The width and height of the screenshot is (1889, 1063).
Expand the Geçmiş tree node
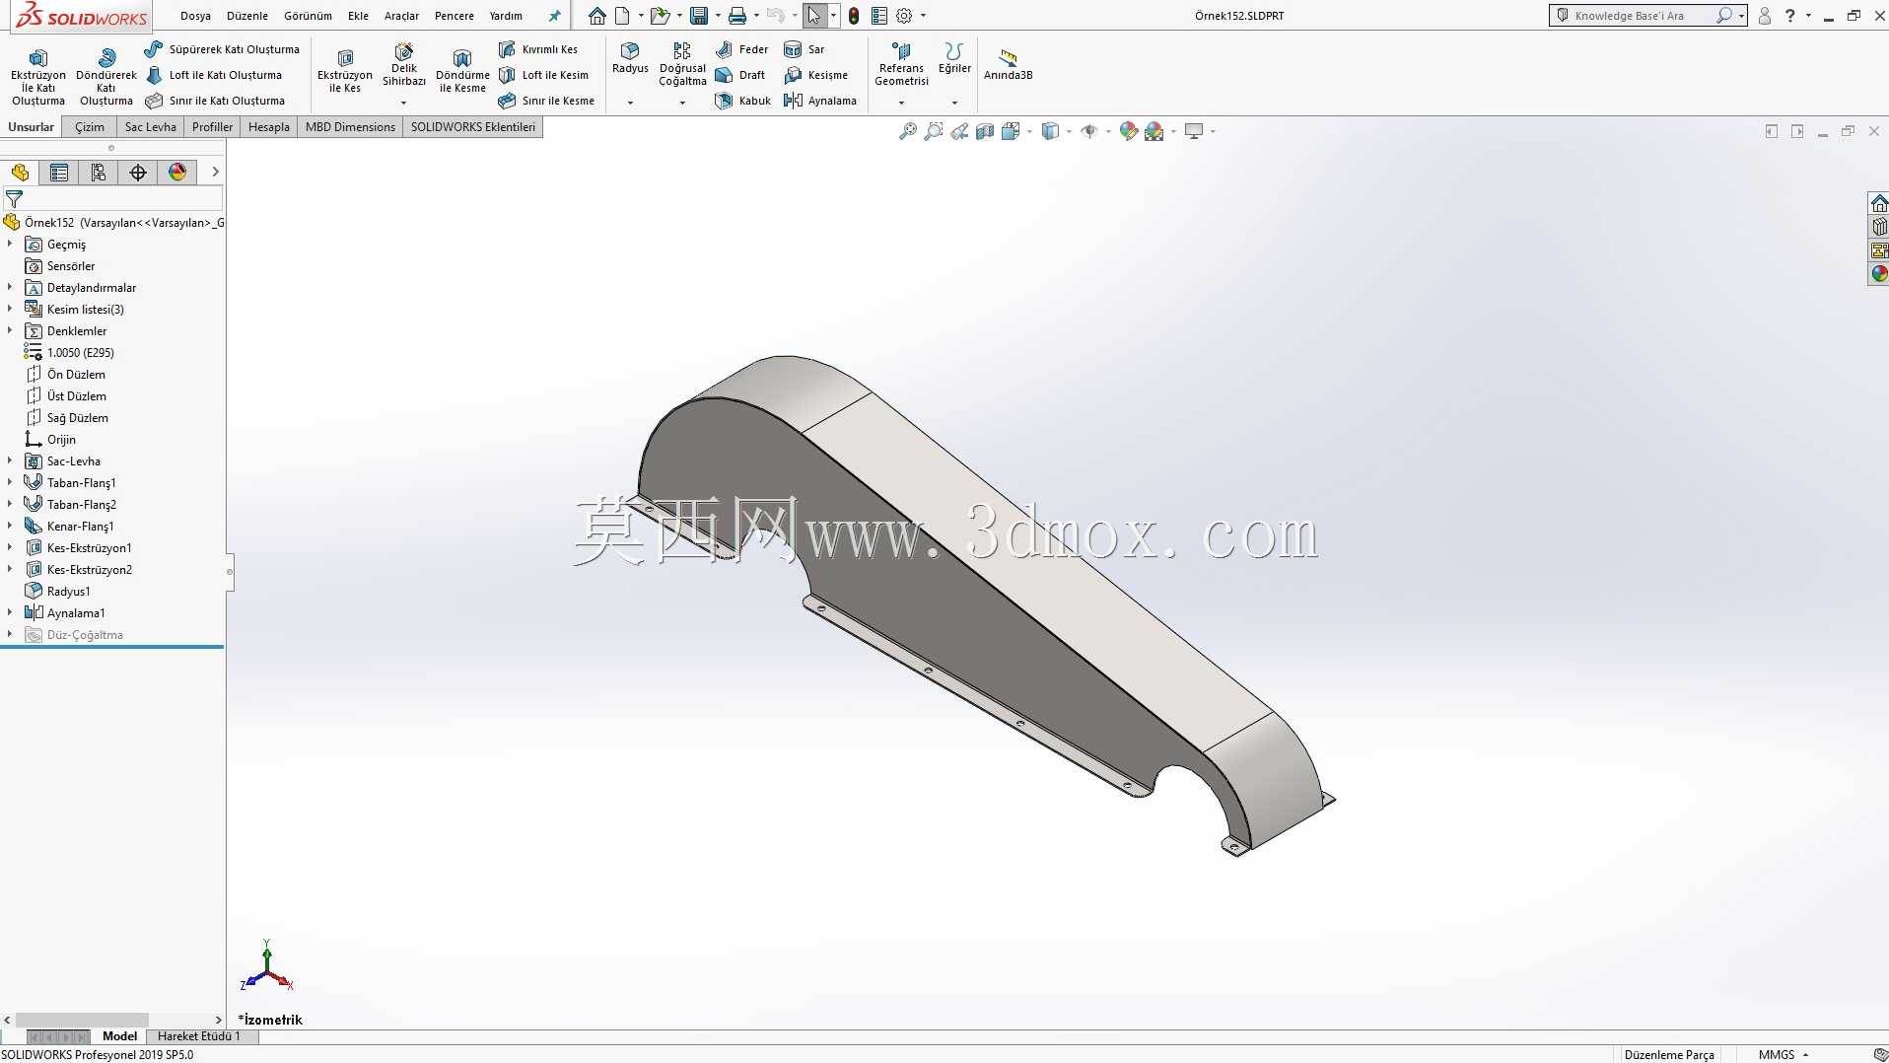point(10,244)
